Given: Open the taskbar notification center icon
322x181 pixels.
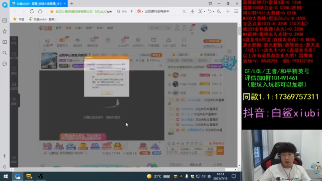Looking at the screenshot, I should (234, 176).
